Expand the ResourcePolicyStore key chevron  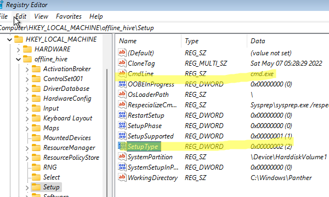[27, 158]
